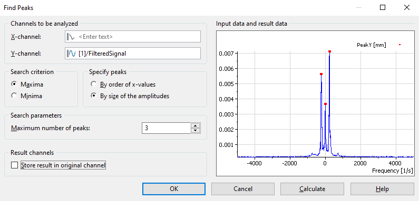Click the waveform icon in Y-channel field
Image resolution: width=419 pixels, height=201 pixels.
[71, 54]
